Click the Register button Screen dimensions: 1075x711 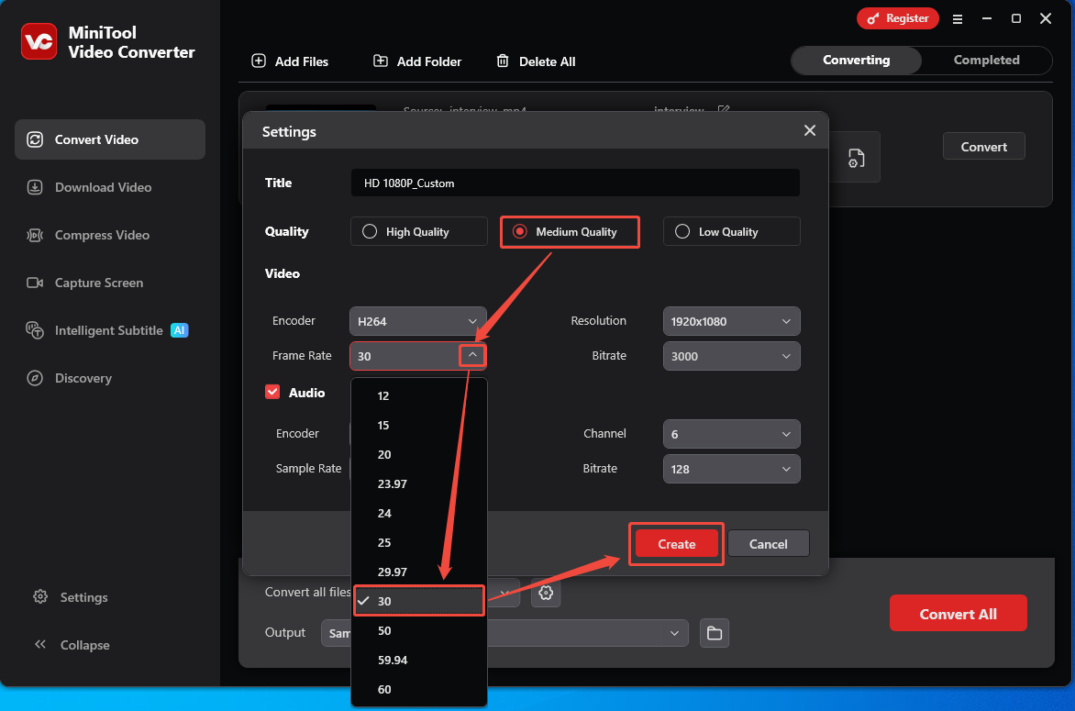pos(897,17)
